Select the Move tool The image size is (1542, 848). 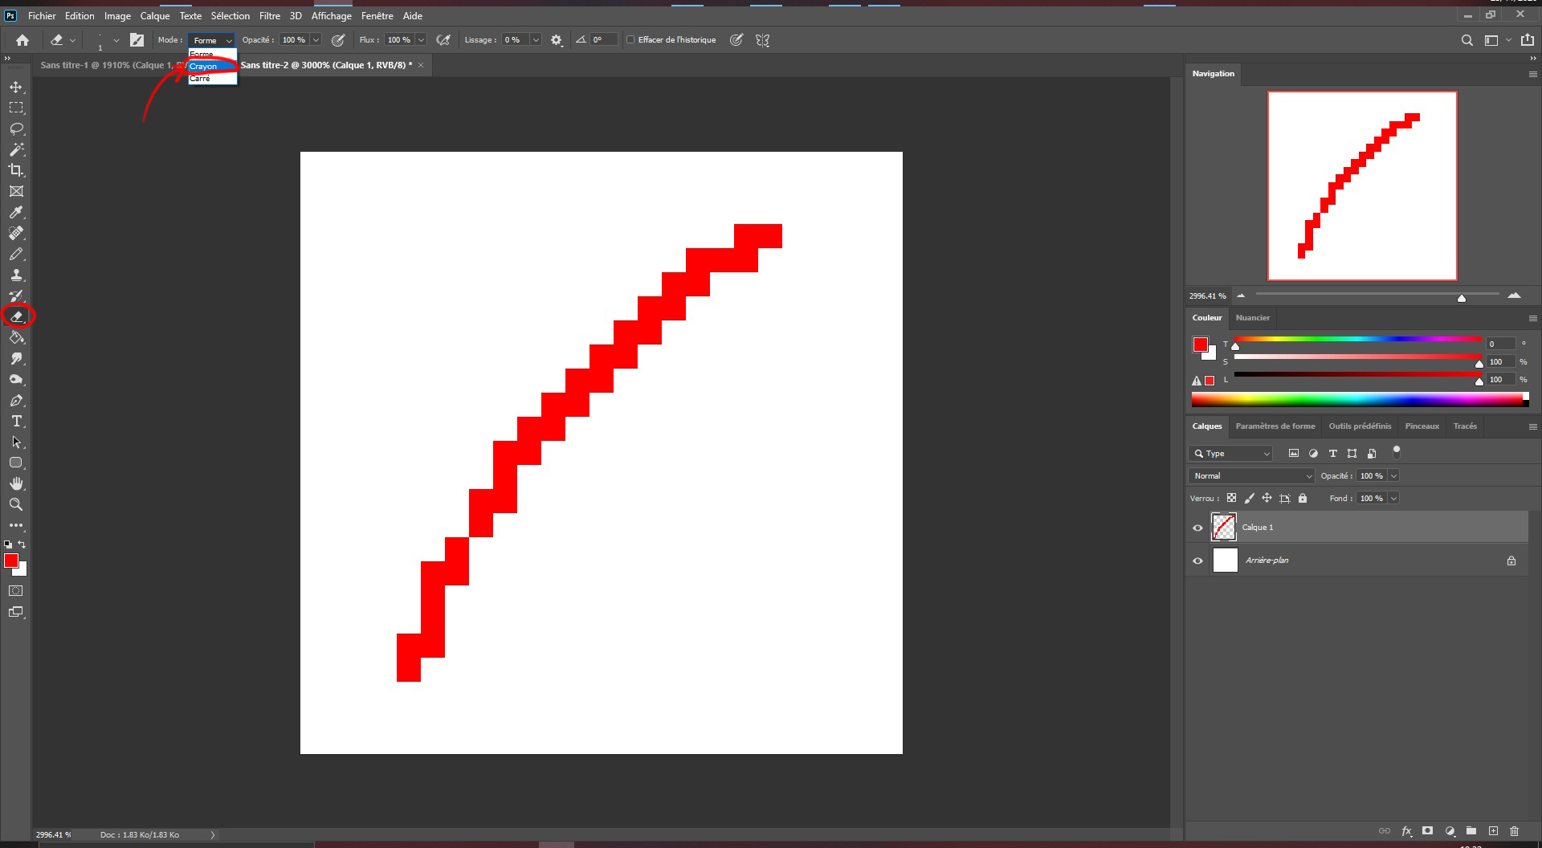point(15,87)
